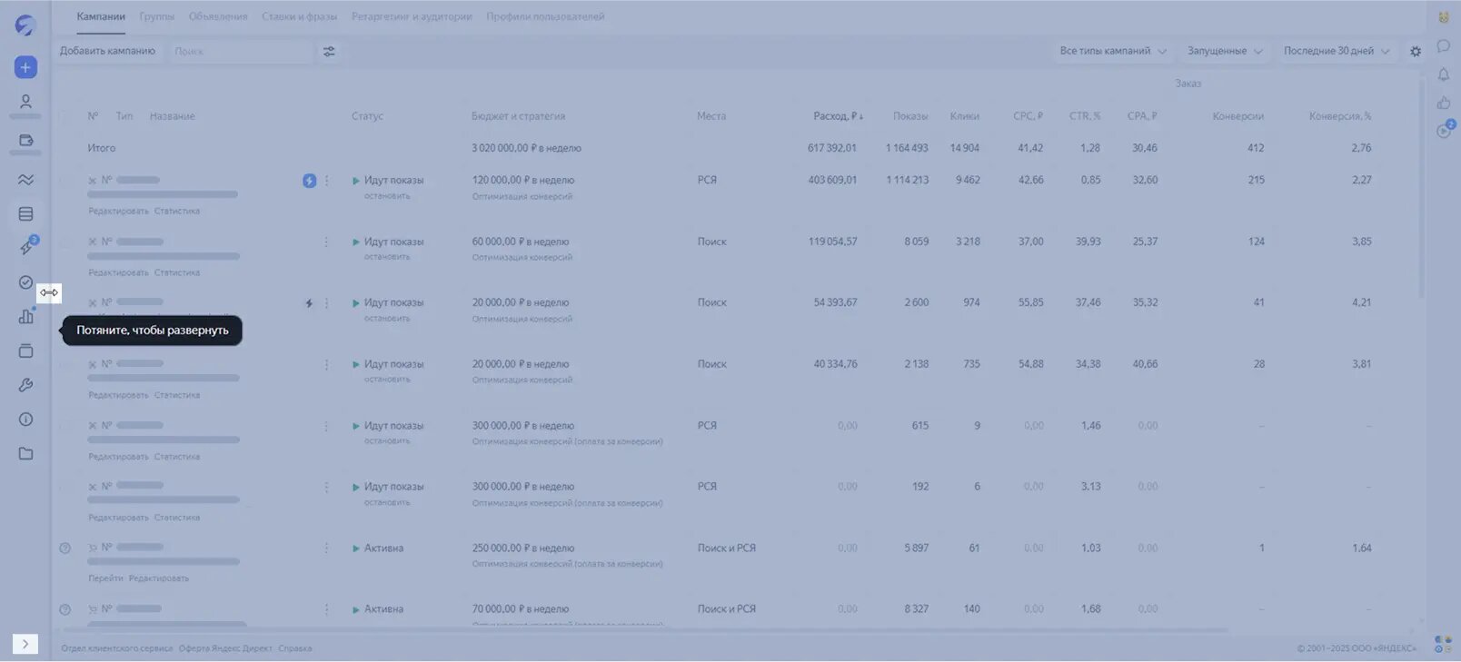Click the vertical page scrollbar
This screenshot has width=1461, height=662.
[x=1421, y=186]
